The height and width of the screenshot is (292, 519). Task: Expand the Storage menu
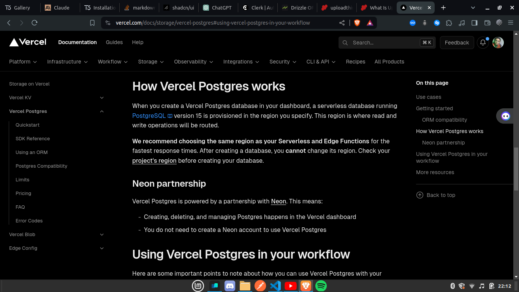[x=151, y=62]
